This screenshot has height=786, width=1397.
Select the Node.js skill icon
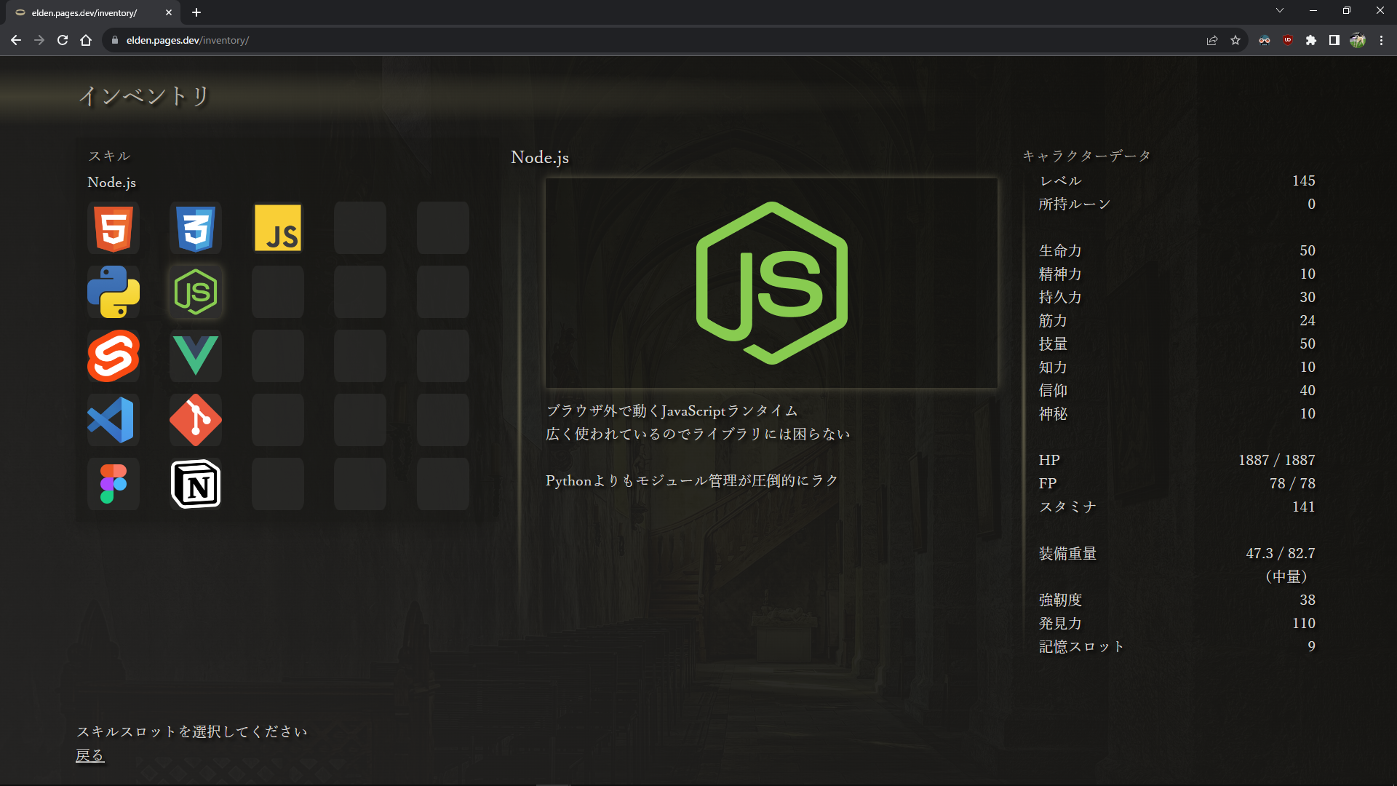coord(196,292)
